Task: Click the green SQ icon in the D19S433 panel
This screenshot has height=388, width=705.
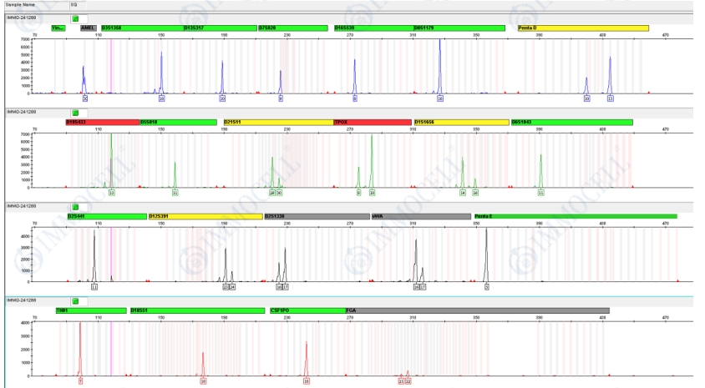Action: [74, 112]
